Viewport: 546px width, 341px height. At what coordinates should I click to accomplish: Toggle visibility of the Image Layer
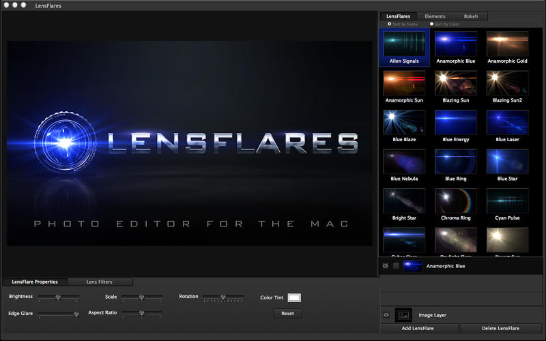point(385,315)
